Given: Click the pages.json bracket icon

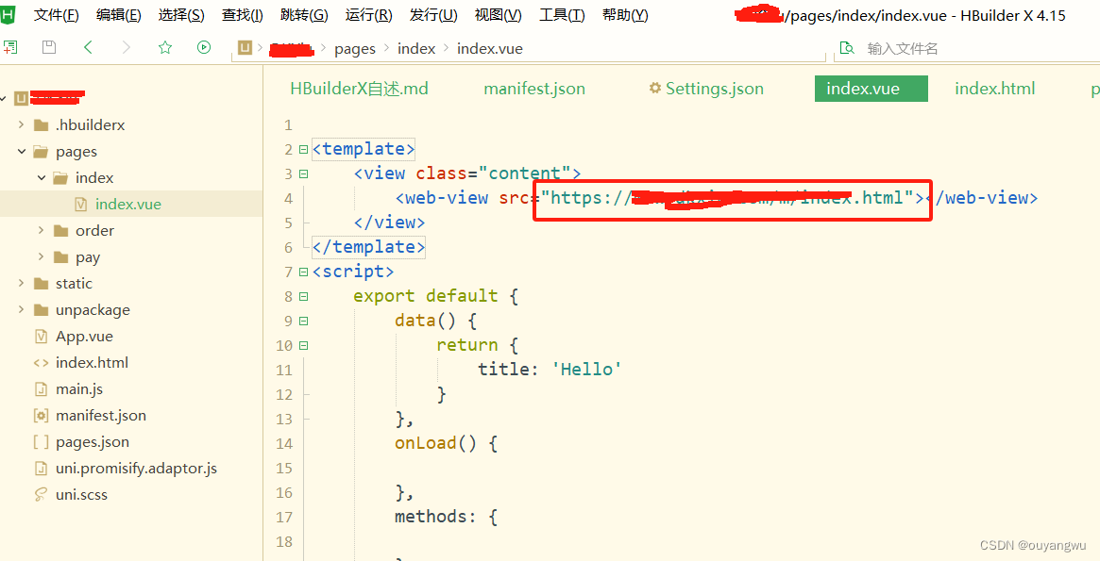Looking at the screenshot, I should tap(42, 442).
